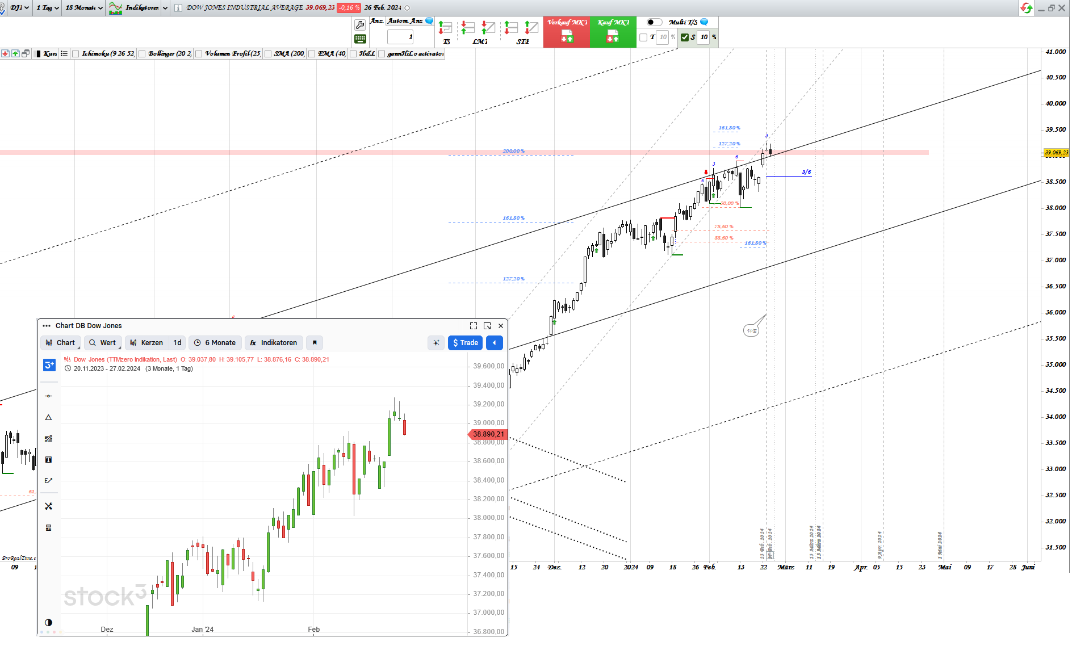This screenshot has height=646, width=1072.
Task: Click the crossed tools icon in Chart DB sidebar
Action: point(48,506)
